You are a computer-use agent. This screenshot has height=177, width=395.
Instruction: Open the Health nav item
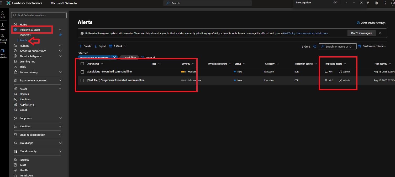point(24,170)
